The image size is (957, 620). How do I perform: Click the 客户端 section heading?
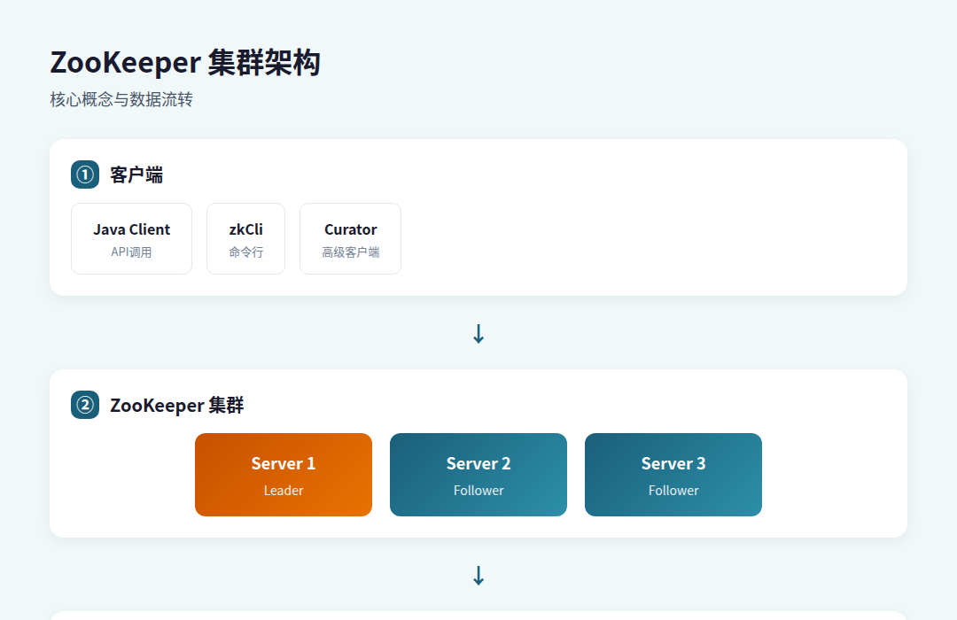(x=136, y=175)
